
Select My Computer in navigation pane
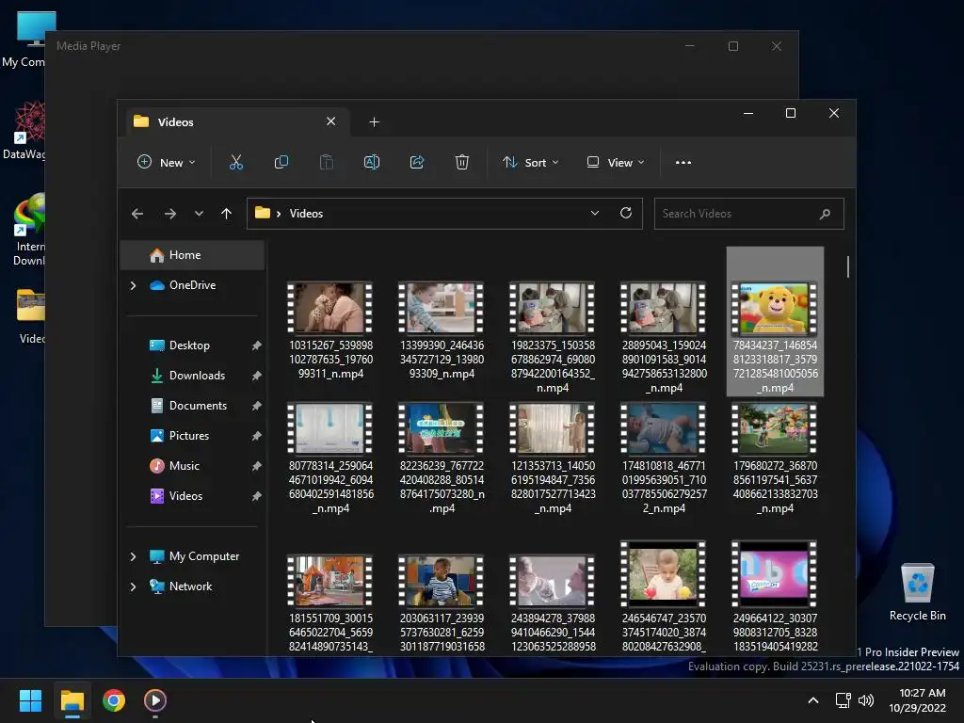pos(192,556)
